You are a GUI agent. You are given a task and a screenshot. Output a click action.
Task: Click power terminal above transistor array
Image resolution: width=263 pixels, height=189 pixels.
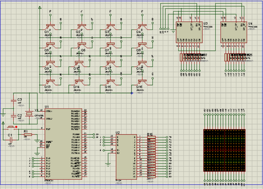click(40, 7)
